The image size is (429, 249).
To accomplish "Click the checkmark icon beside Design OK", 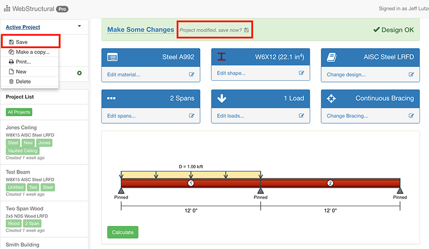I will click(376, 29).
